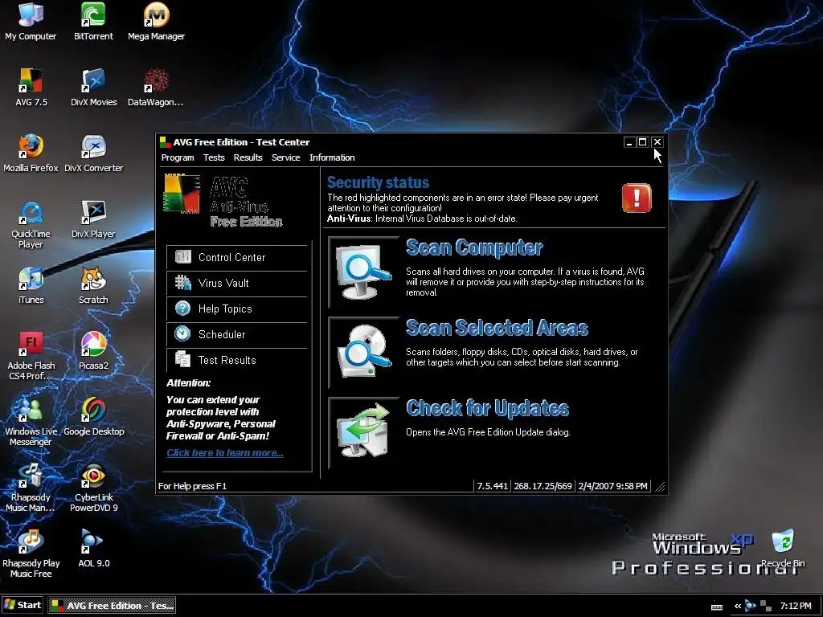Select the AVG 7.5 desktop icon
The image size is (823, 617).
click(x=31, y=88)
